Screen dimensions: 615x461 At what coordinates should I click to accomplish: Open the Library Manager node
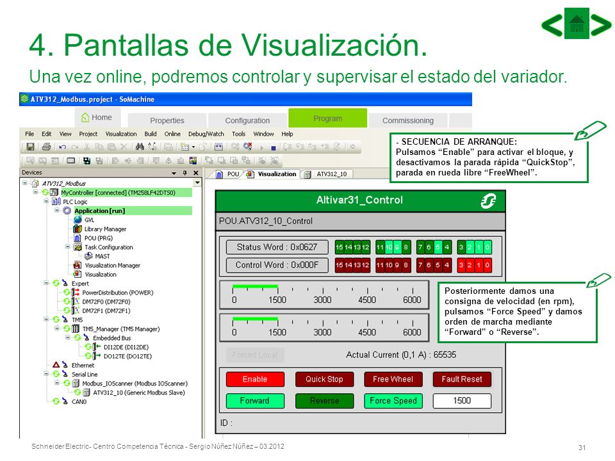coord(100,229)
